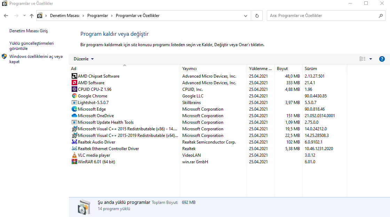The image size is (390, 217).
Task: Select the Google Chrome icon in list
Action: (74, 96)
